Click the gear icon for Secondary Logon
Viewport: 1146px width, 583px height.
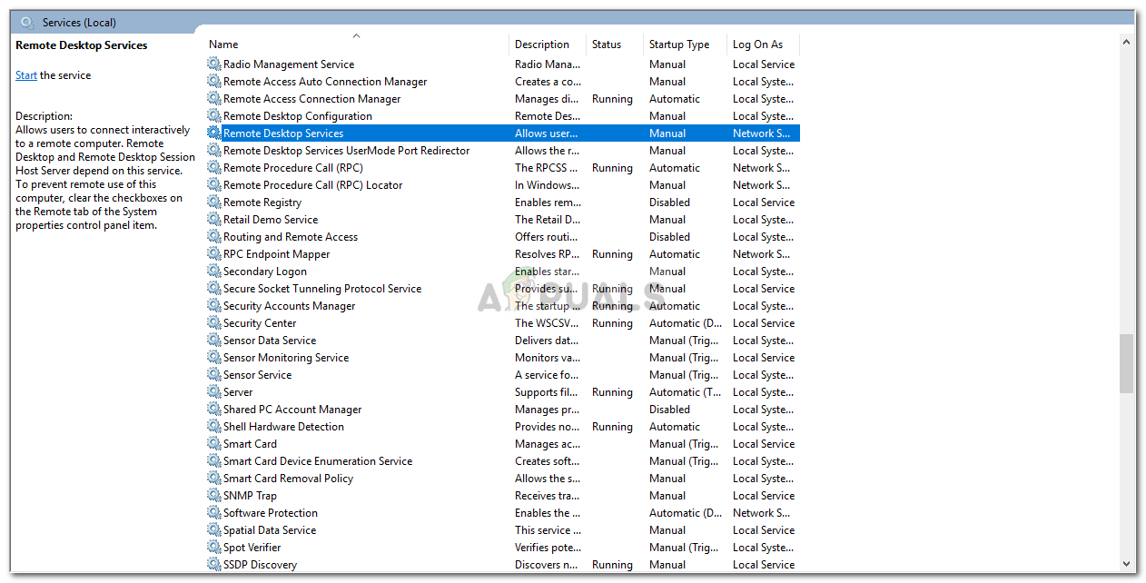(213, 272)
